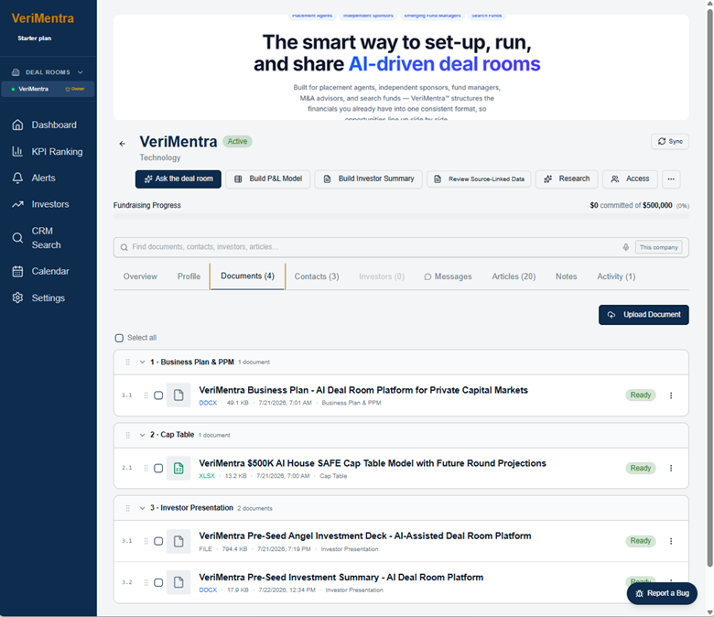Open Pre-Seed Investment Summary document title
The height and width of the screenshot is (617, 714).
(341, 578)
